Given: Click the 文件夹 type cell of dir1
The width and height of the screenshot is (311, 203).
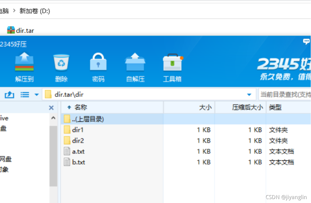Looking at the screenshot, I should pos(278,130).
